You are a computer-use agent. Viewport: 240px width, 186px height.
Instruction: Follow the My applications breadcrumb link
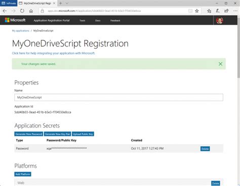(x=21, y=31)
